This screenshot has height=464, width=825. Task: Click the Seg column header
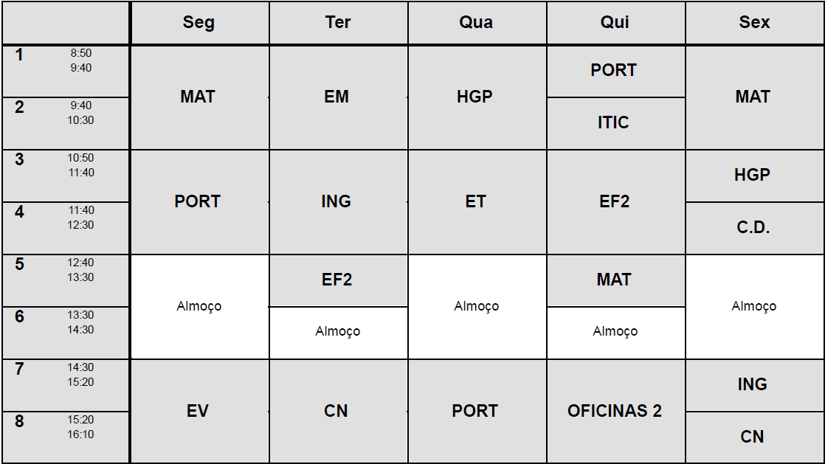[x=199, y=23]
